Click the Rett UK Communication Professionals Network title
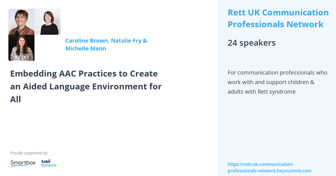Screen dimensions: 336x176 278,18
